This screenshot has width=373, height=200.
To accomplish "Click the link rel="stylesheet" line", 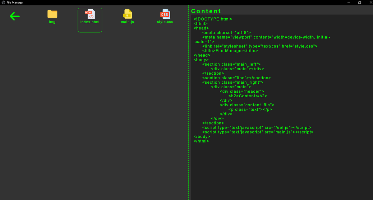I will coord(260,46).
